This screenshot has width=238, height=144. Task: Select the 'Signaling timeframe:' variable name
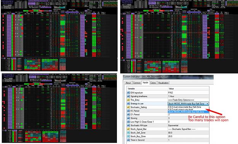point(139,96)
